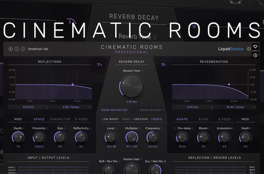Toggle lock on Reverberation 8.00 kHz field

[212, 107]
